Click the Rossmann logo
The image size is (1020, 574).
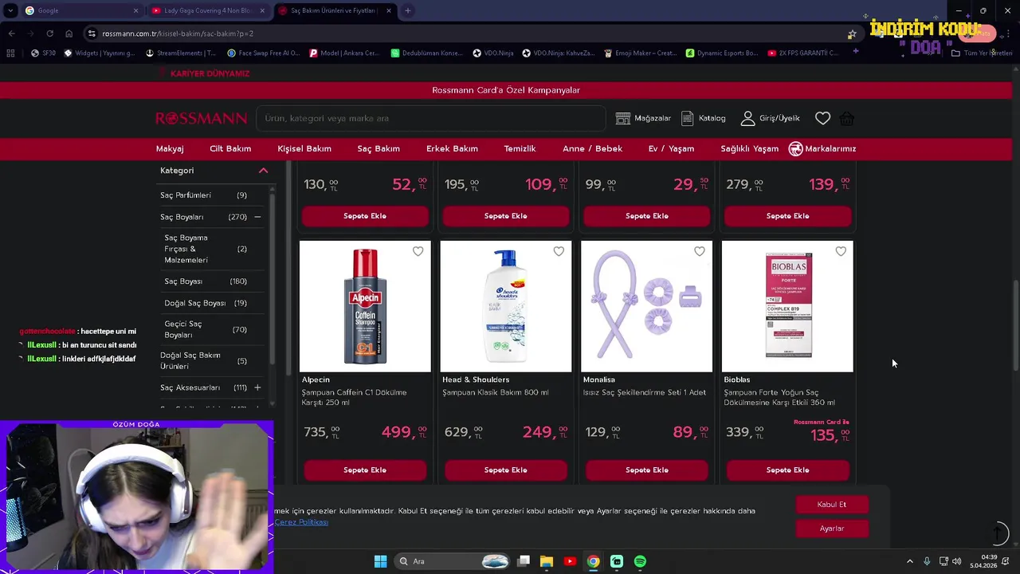(x=201, y=118)
